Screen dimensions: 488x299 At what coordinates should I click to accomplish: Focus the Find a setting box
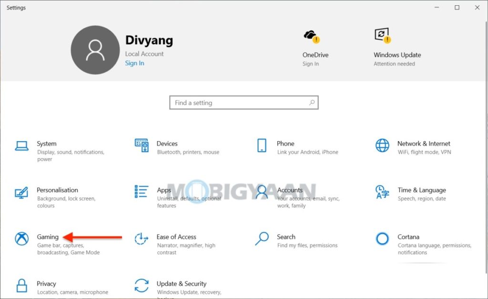click(238, 103)
